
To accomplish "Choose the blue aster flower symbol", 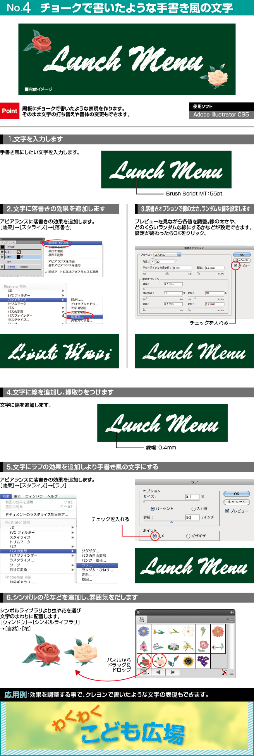I will (144, 632).
